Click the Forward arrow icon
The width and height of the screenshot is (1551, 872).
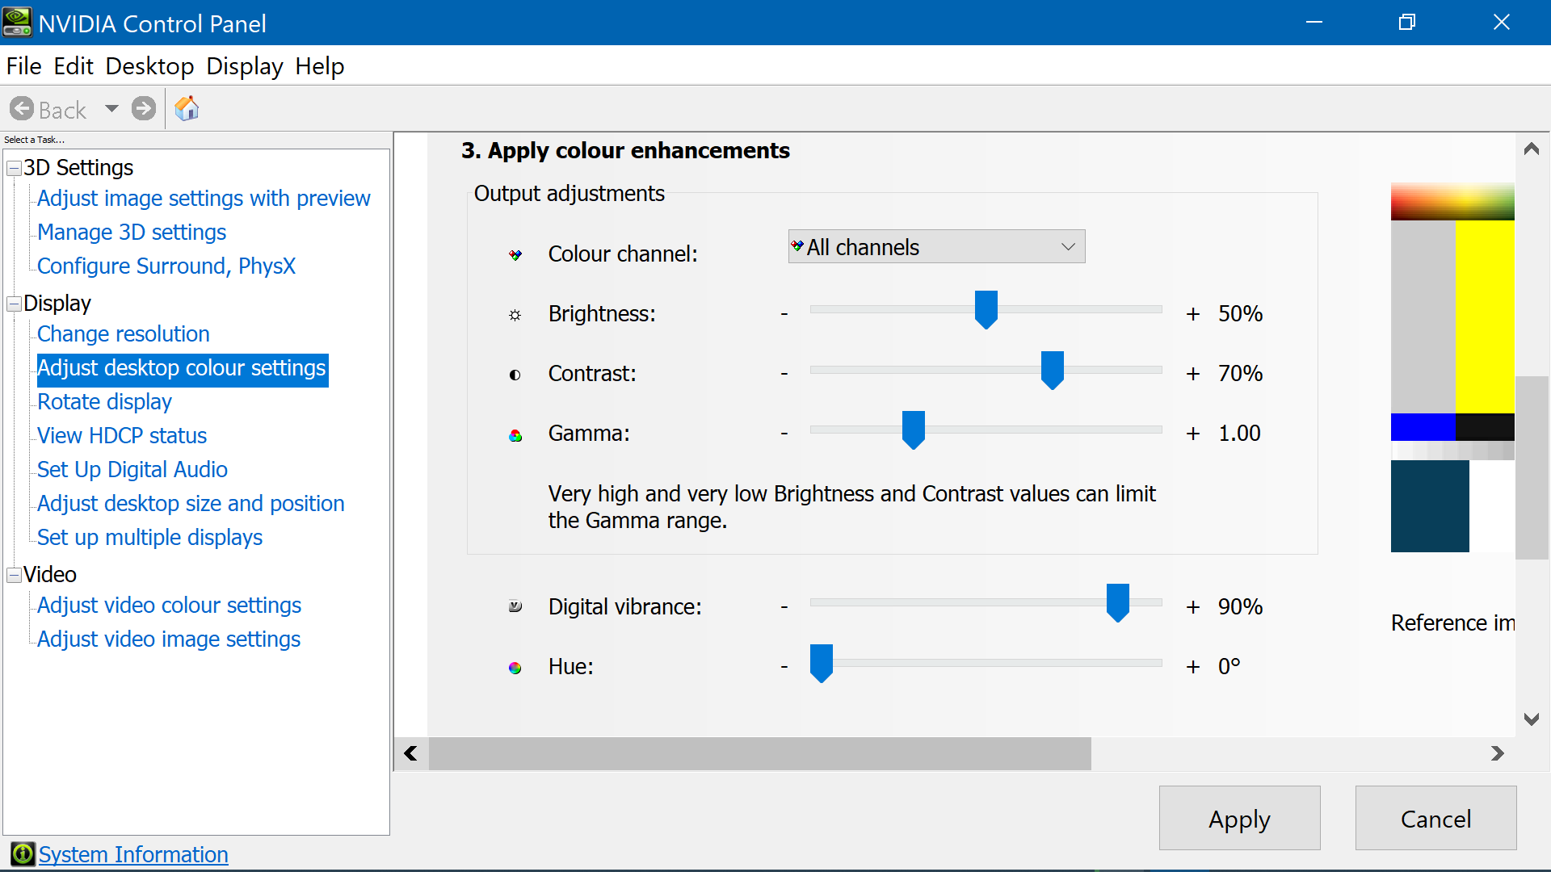coord(144,108)
